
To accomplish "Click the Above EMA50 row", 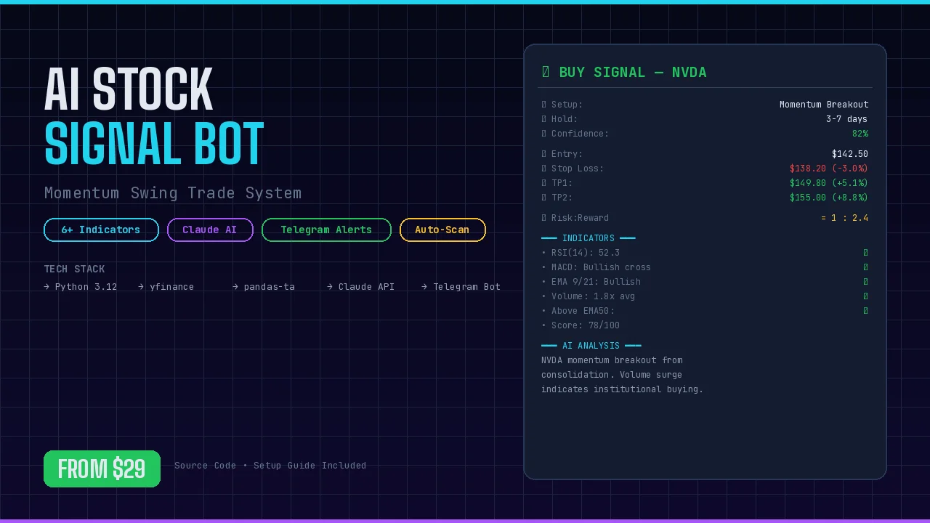I will pos(705,311).
